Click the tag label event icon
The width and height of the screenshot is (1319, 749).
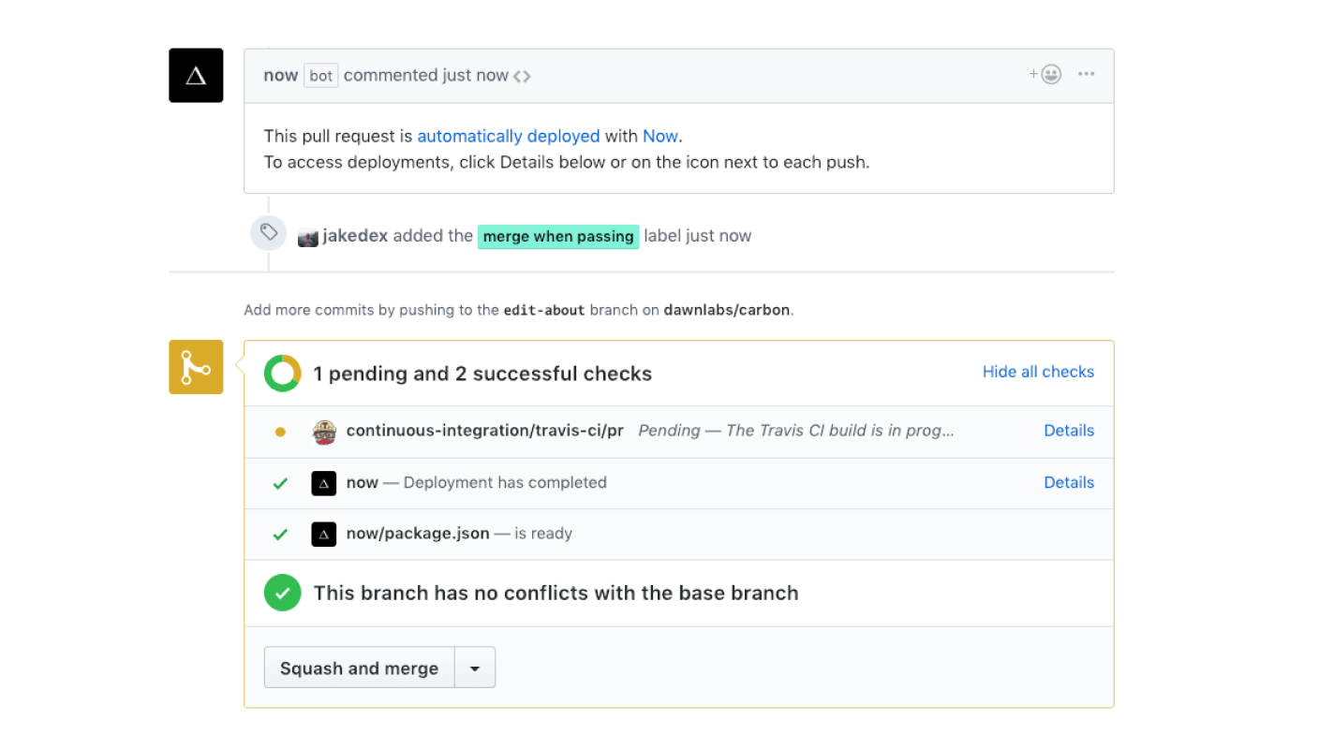click(x=268, y=232)
